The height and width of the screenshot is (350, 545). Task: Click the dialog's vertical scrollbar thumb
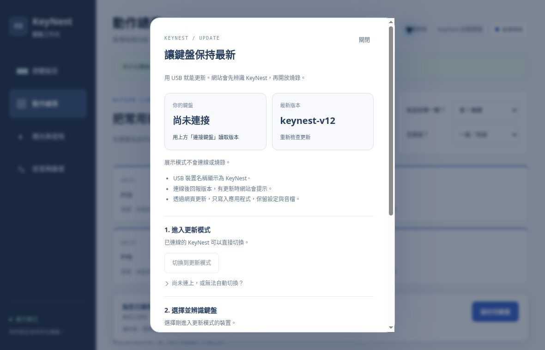pos(391,121)
